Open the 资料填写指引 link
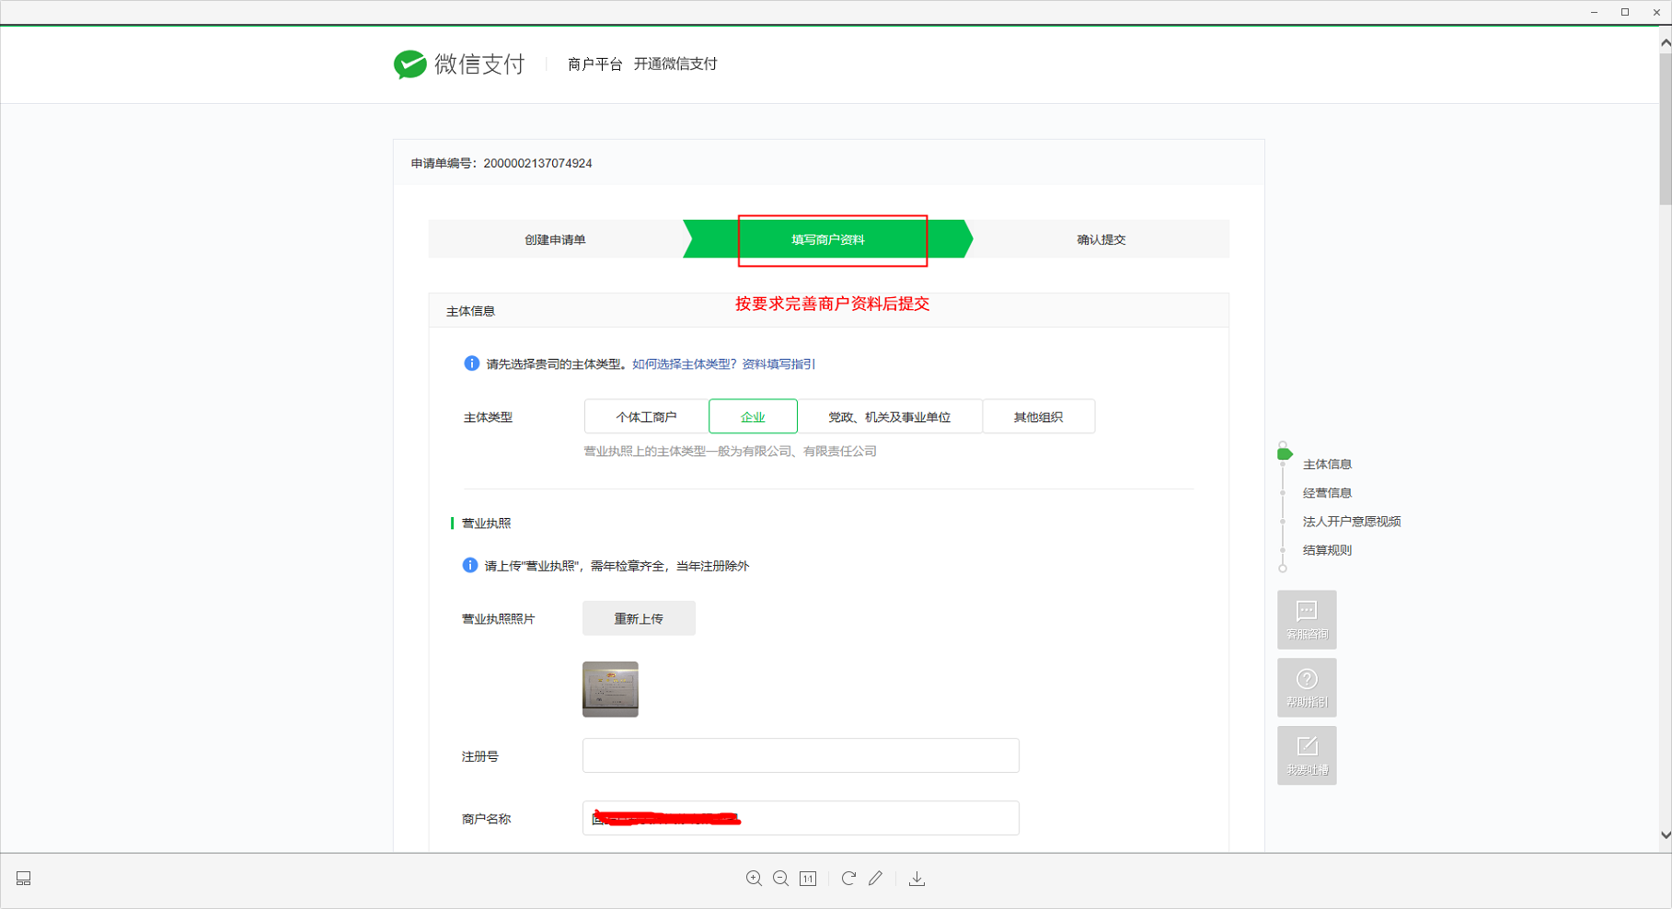 [778, 364]
